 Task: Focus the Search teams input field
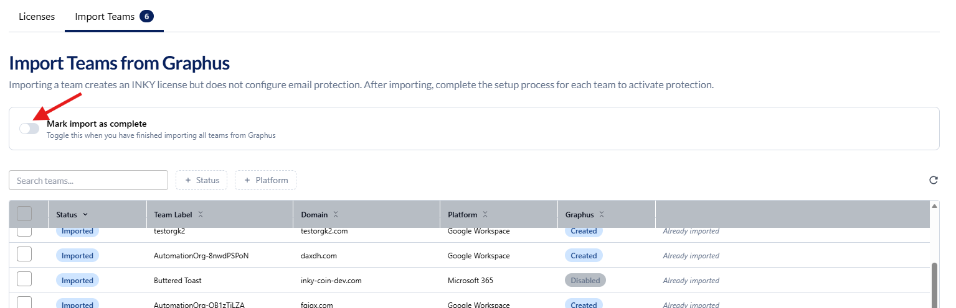click(88, 180)
